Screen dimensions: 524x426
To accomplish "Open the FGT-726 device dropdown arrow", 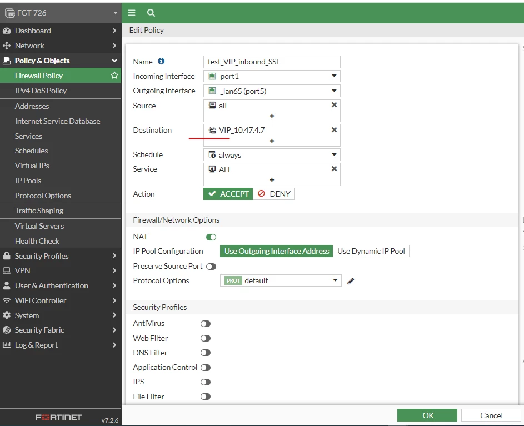I will (115, 13).
